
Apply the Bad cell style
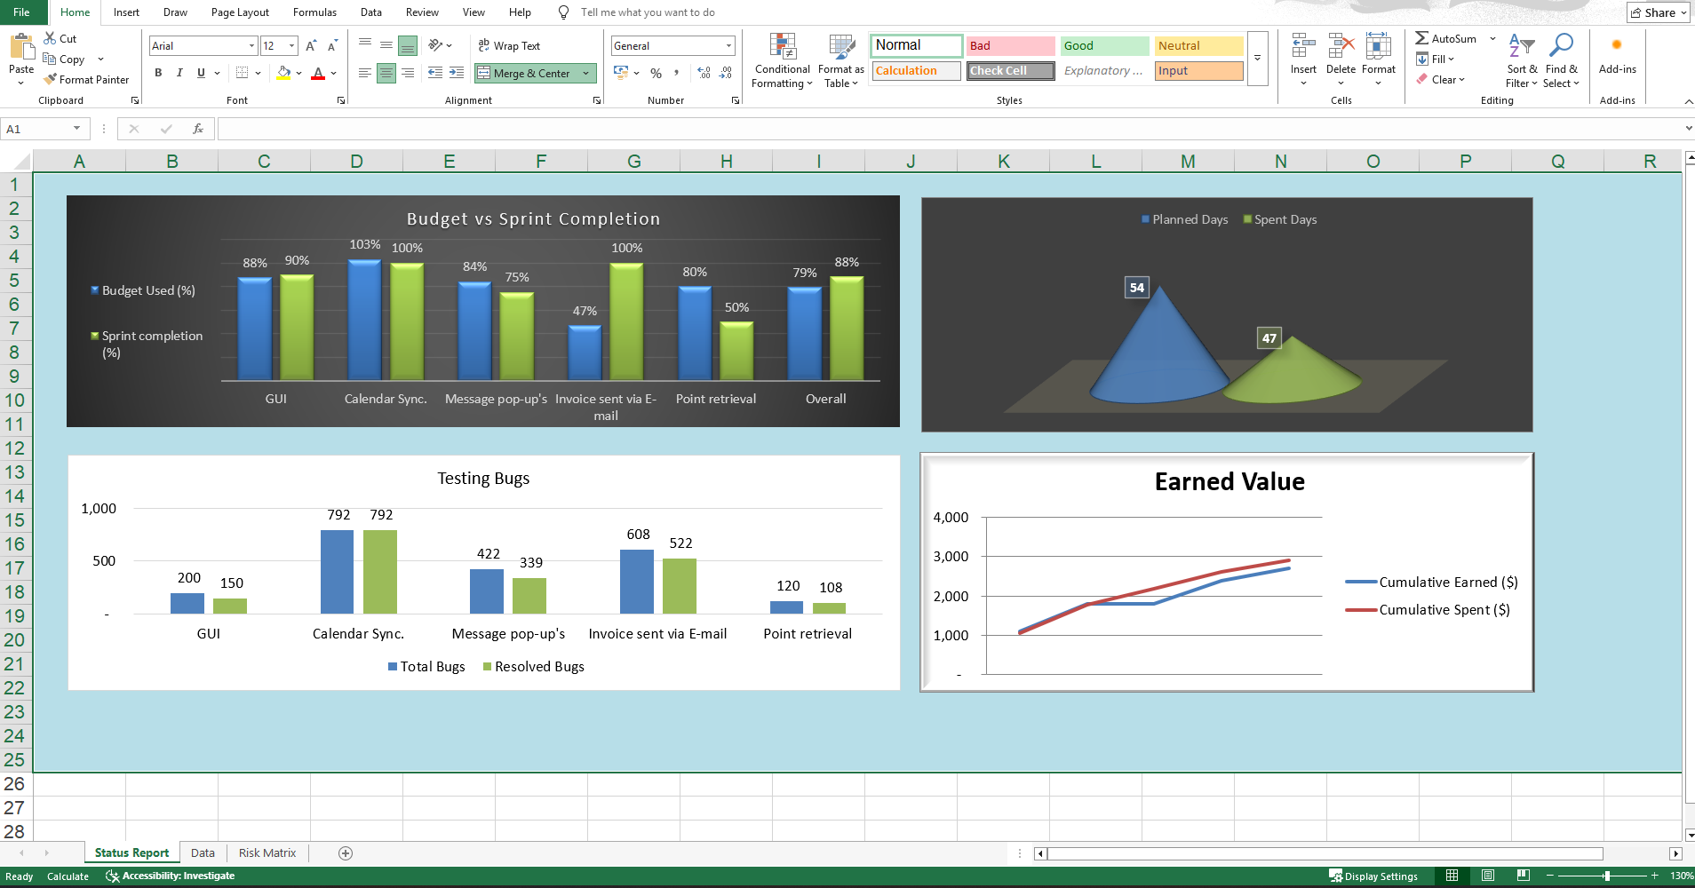point(1010,45)
